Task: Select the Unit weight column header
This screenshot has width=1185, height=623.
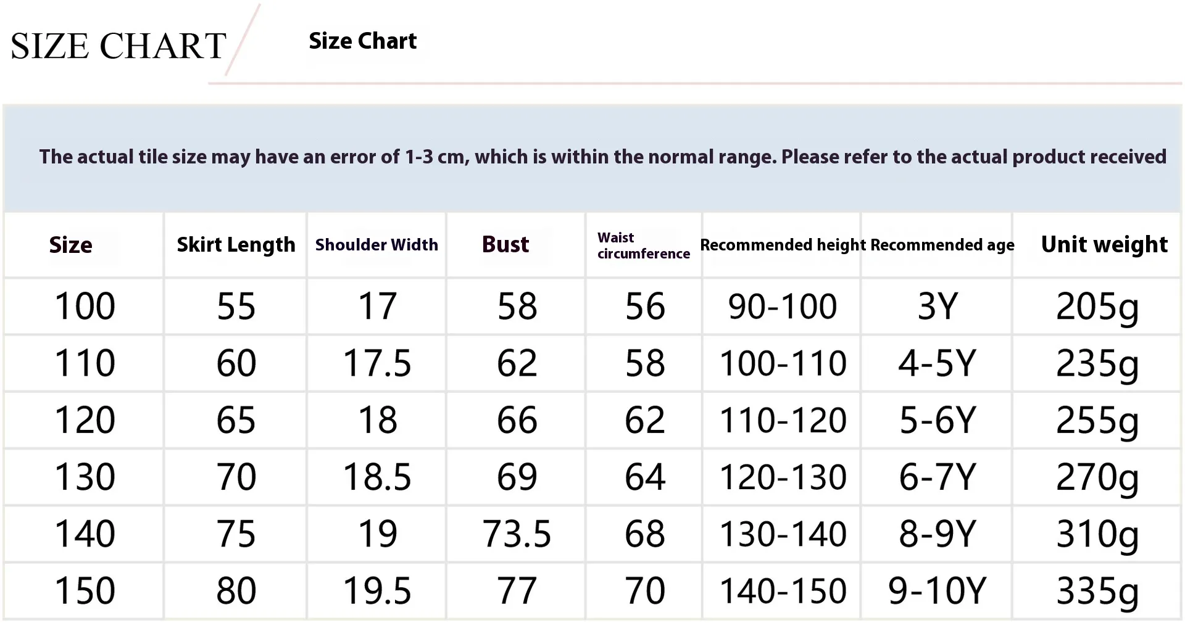Action: pos(1104,245)
